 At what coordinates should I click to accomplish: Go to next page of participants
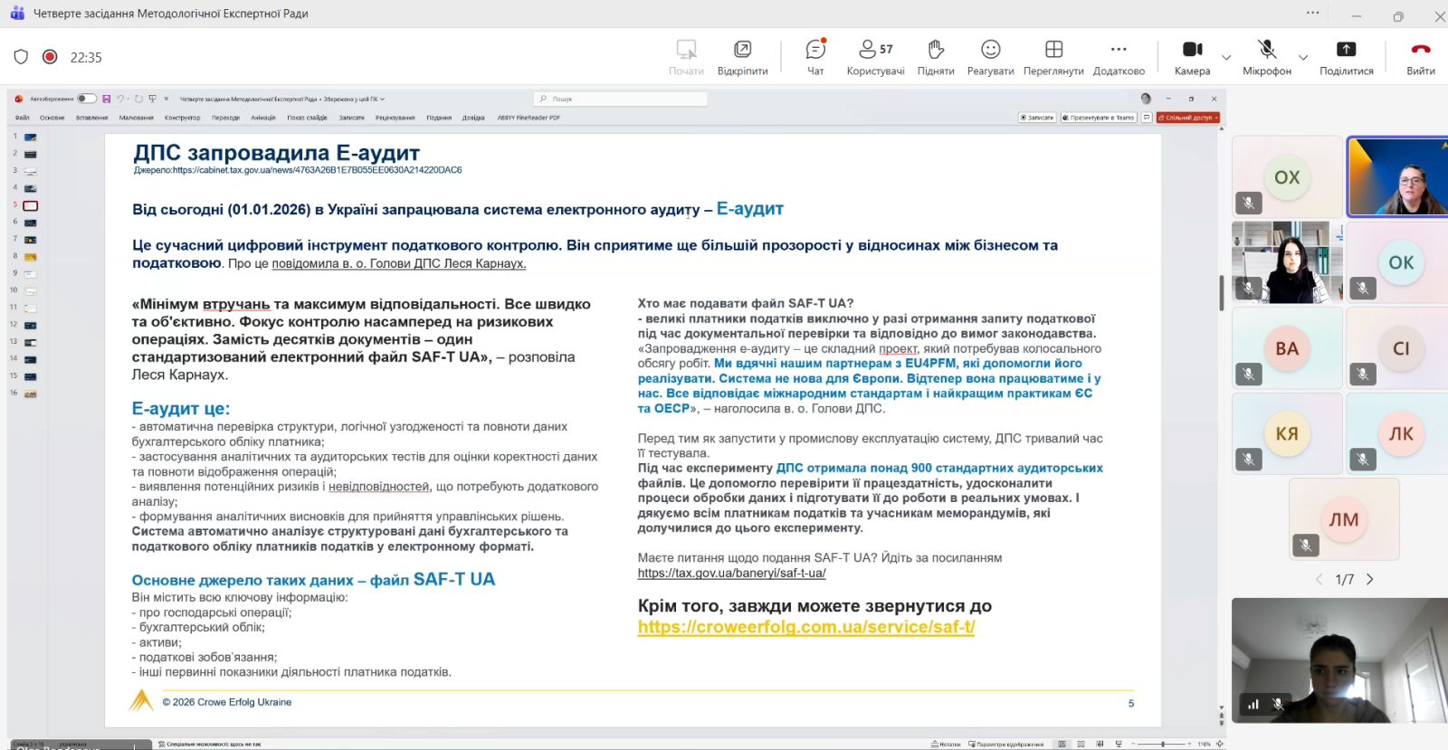[x=1370, y=580]
